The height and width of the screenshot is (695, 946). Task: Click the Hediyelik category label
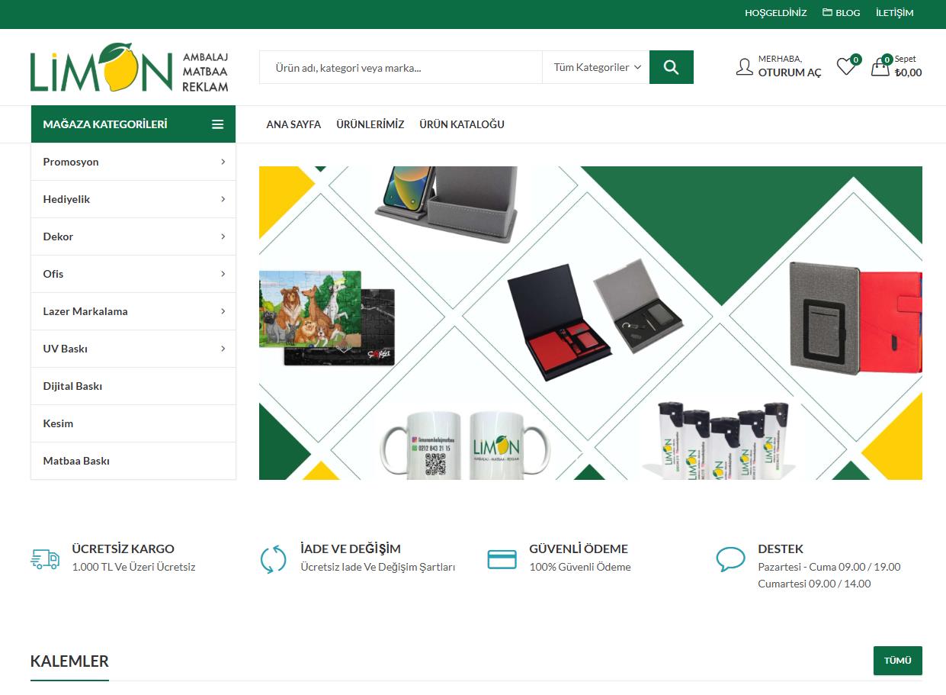(x=66, y=199)
